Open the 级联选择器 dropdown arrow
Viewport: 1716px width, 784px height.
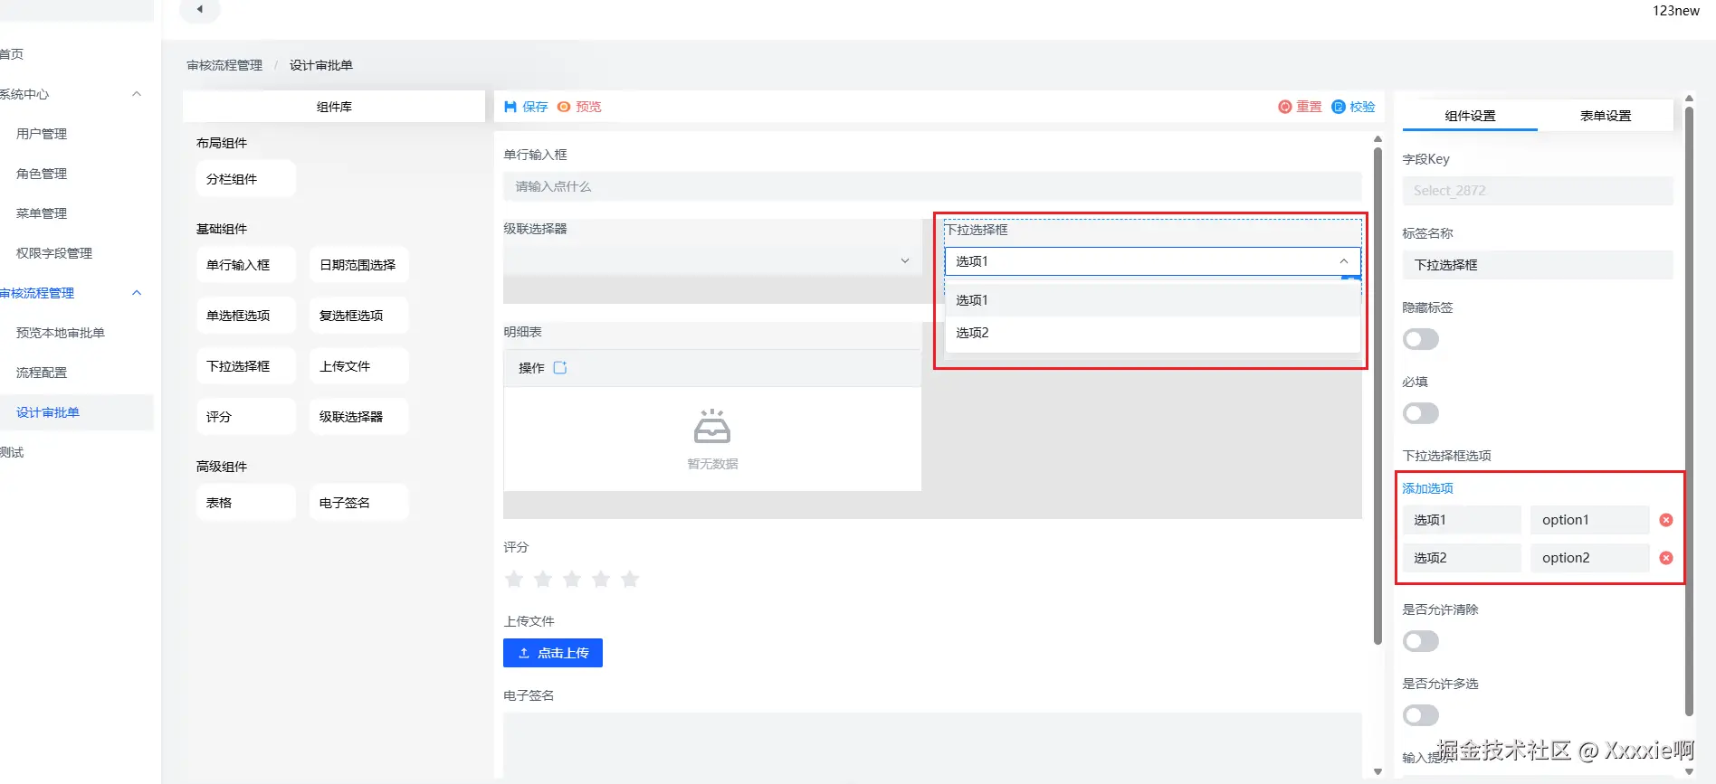coord(905,260)
